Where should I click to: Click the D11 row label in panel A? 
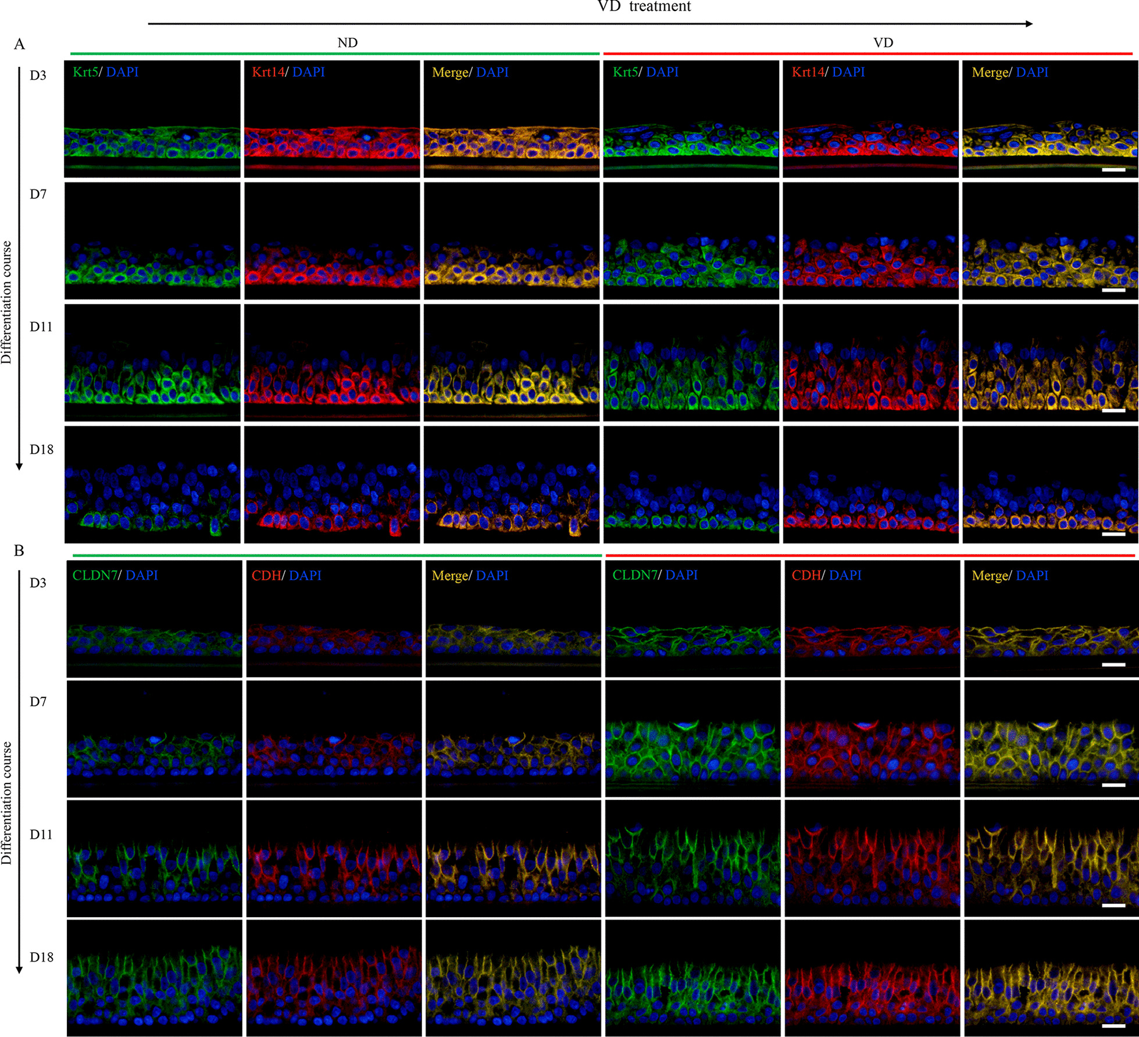41,327
